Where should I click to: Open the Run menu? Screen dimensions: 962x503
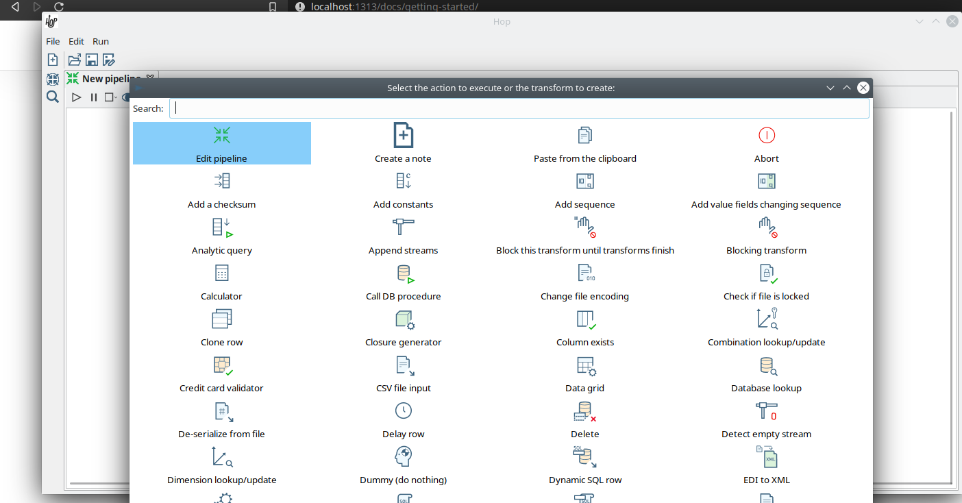tap(101, 41)
